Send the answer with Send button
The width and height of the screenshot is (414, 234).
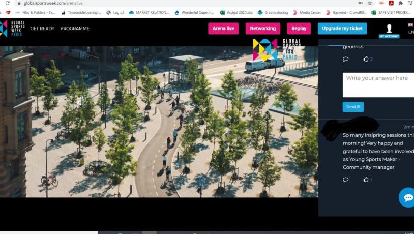click(353, 107)
